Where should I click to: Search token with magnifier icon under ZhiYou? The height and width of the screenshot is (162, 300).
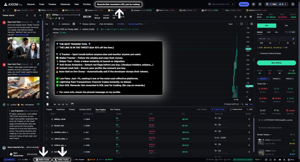tap(62, 18)
